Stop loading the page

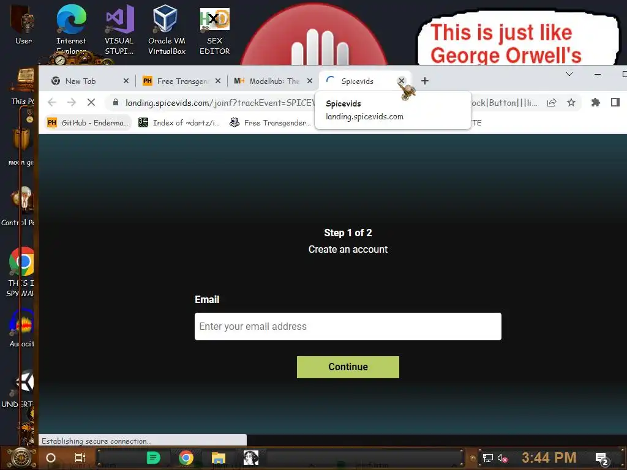point(91,102)
